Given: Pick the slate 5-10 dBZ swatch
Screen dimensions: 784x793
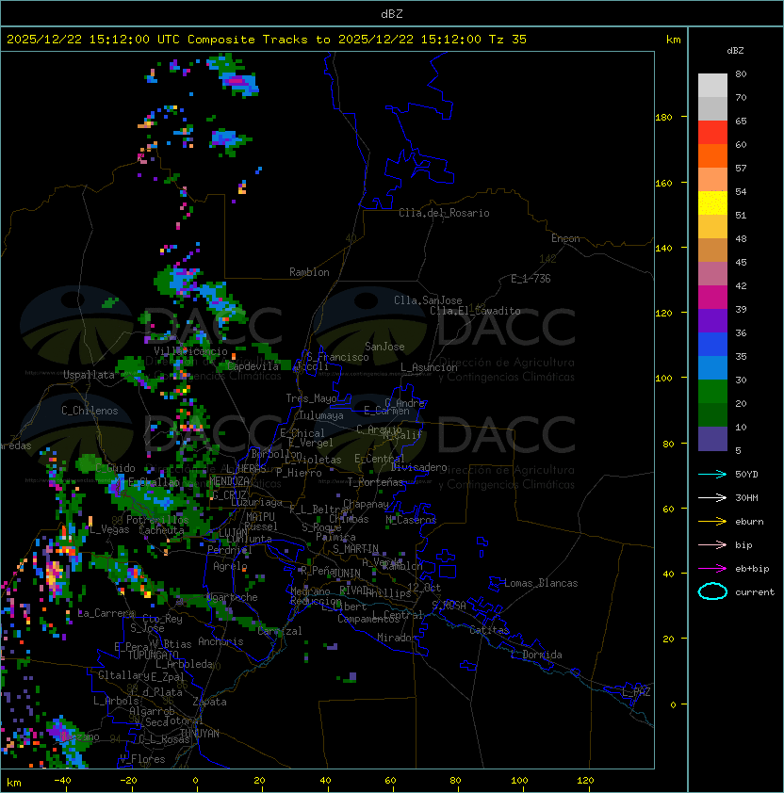Looking at the screenshot, I should pyautogui.click(x=712, y=439).
